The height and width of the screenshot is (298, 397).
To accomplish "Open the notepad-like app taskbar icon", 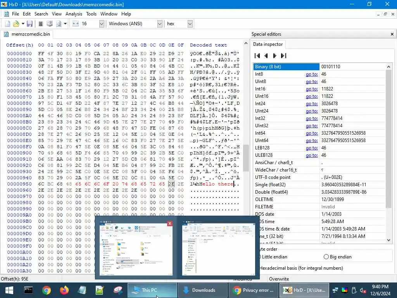I will [x=82, y=290].
